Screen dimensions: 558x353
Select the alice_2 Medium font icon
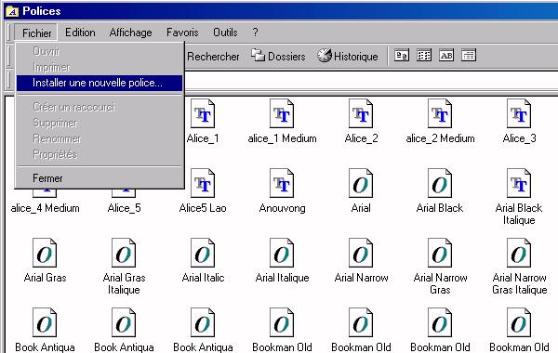point(440,113)
